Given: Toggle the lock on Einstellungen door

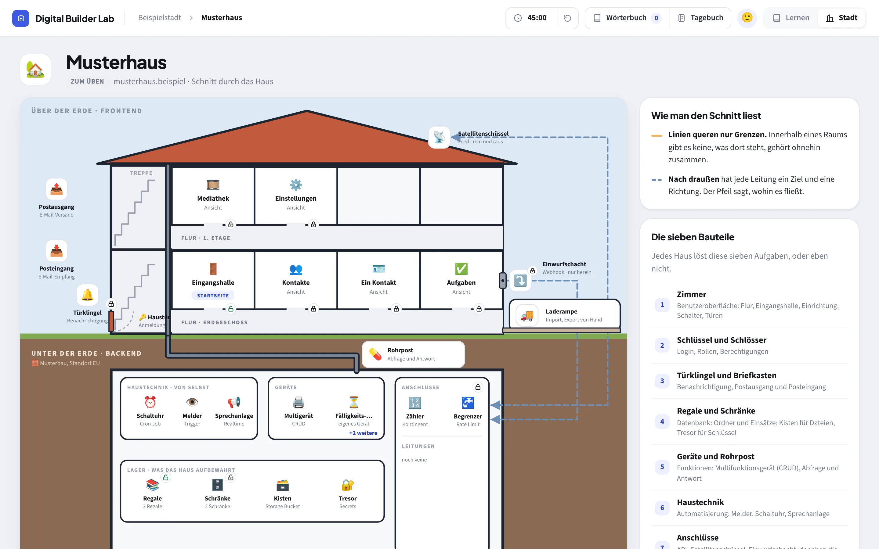Looking at the screenshot, I should 313,224.
